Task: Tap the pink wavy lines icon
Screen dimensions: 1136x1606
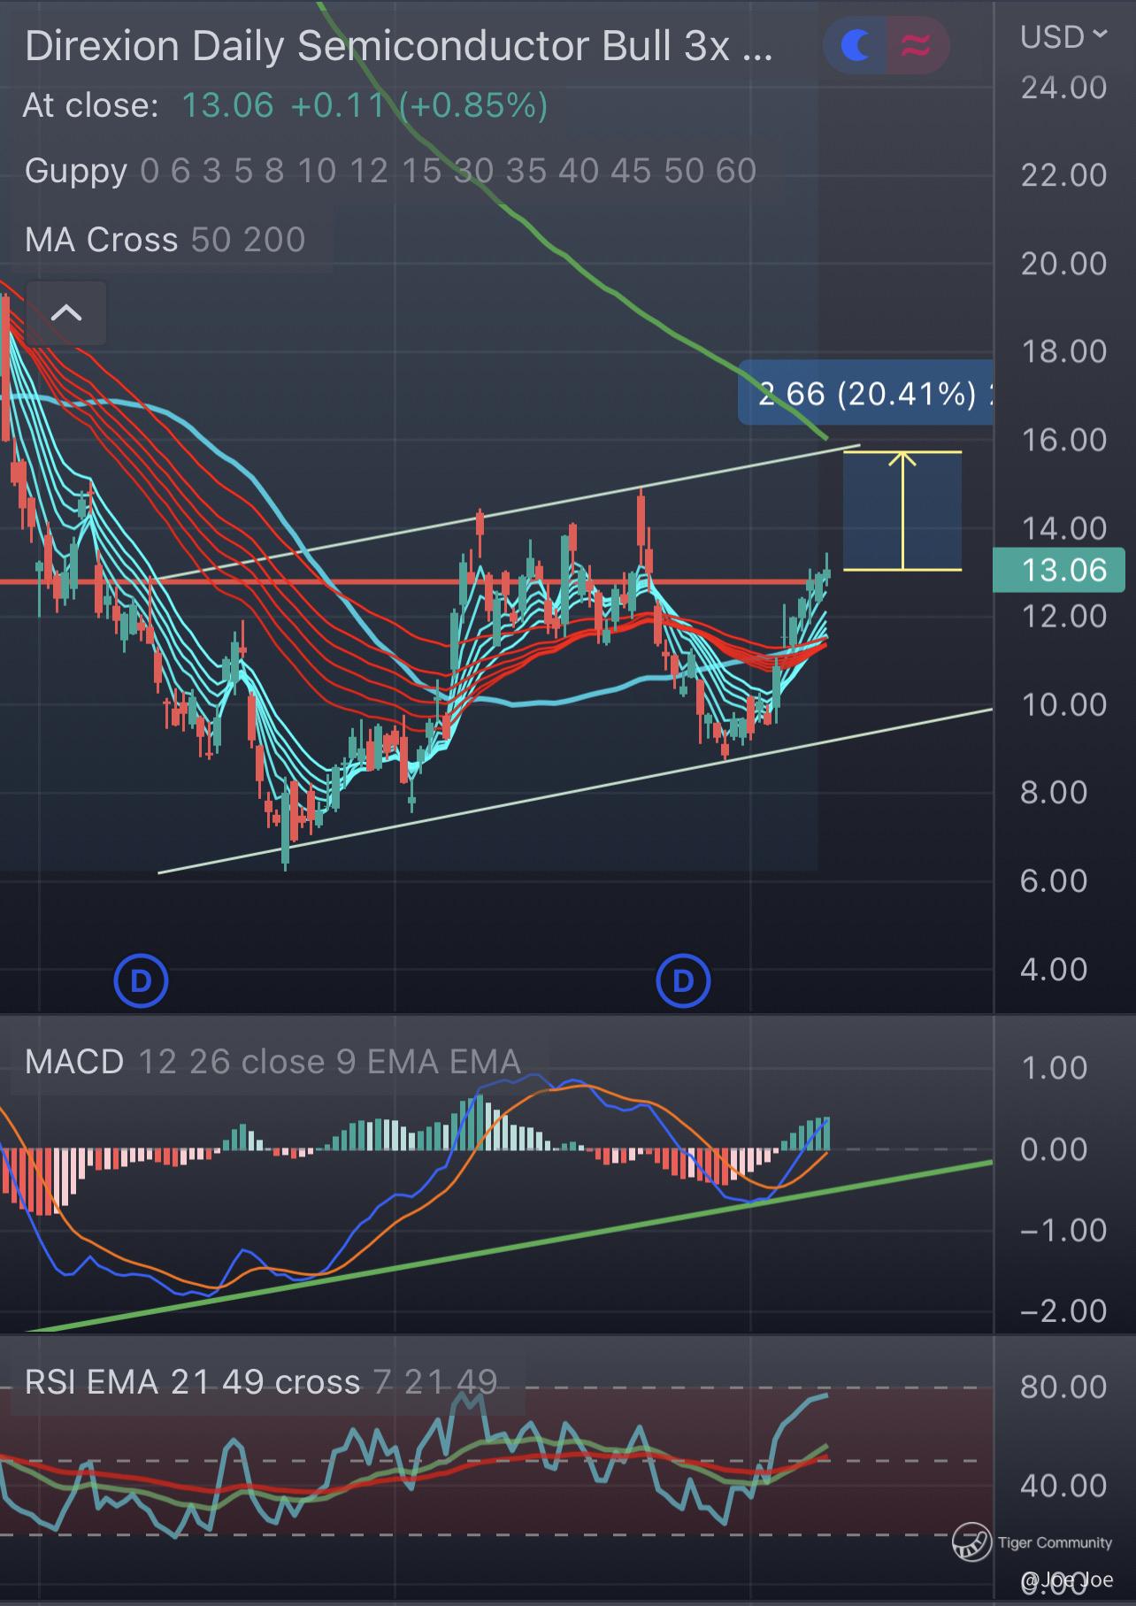Action: click(x=917, y=45)
